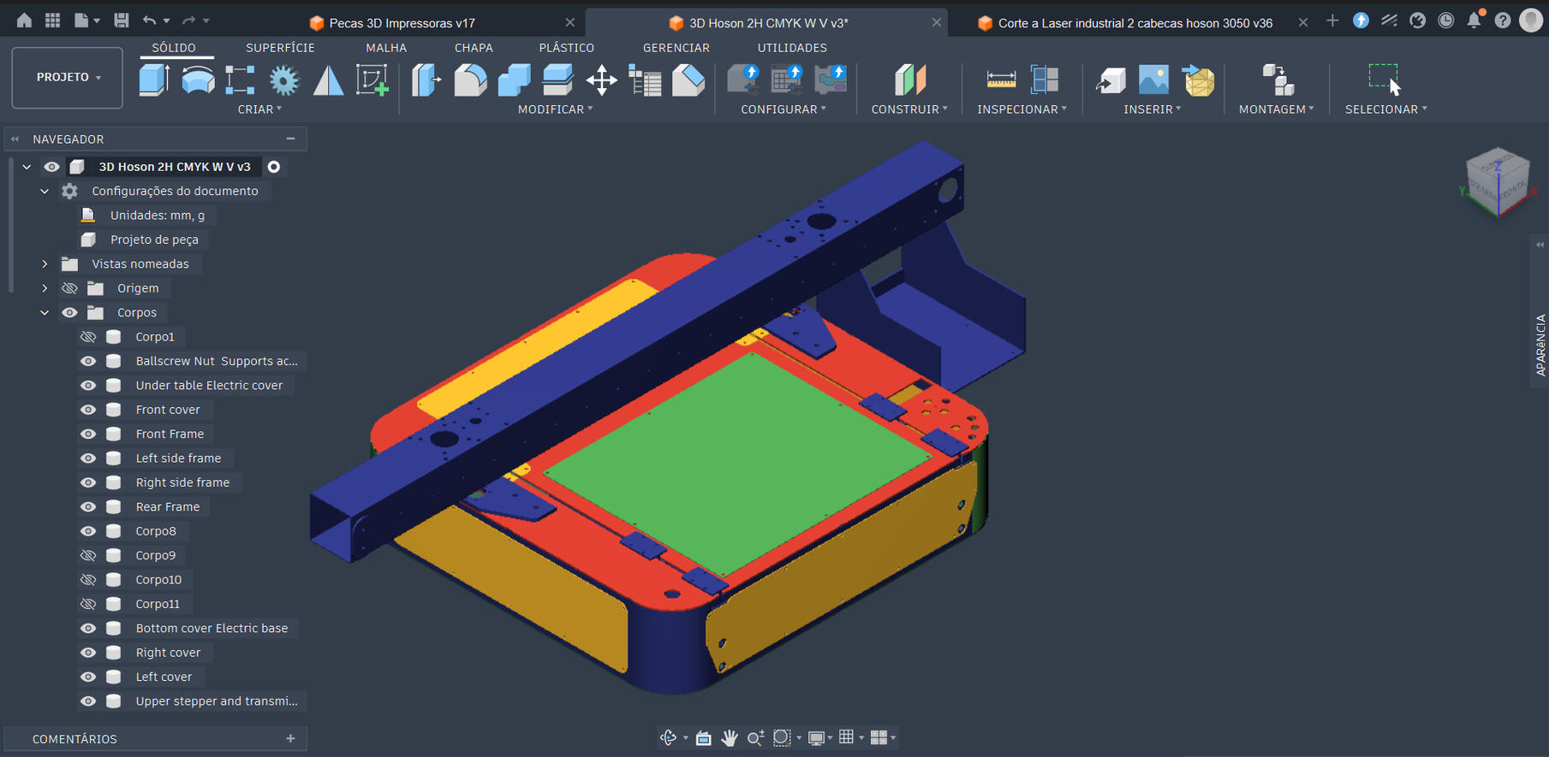Open the PROJETO workspace dropdown

(68, 77)
